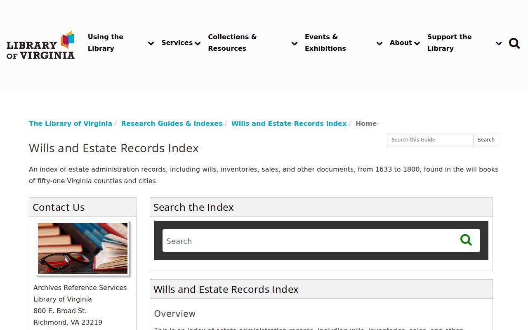
Task: Open the Using the Library menu
Action: point(106,42)
